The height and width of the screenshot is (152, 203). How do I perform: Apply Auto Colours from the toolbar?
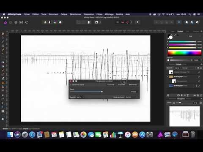[55, 22]
